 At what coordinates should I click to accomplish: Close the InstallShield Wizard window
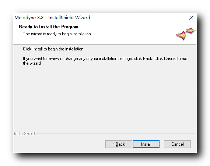tap(191, 18)
